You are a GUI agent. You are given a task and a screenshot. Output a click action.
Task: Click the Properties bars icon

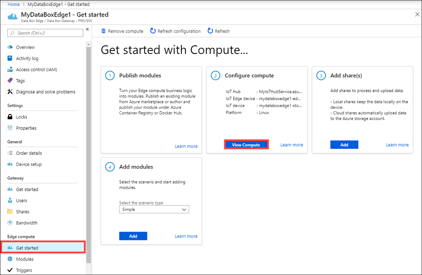10,128
